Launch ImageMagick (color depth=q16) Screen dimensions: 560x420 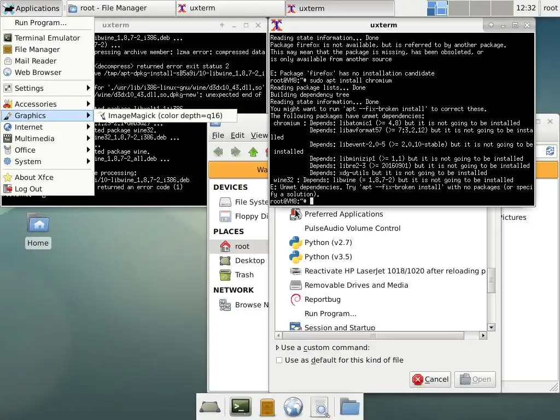click(166, 115)
